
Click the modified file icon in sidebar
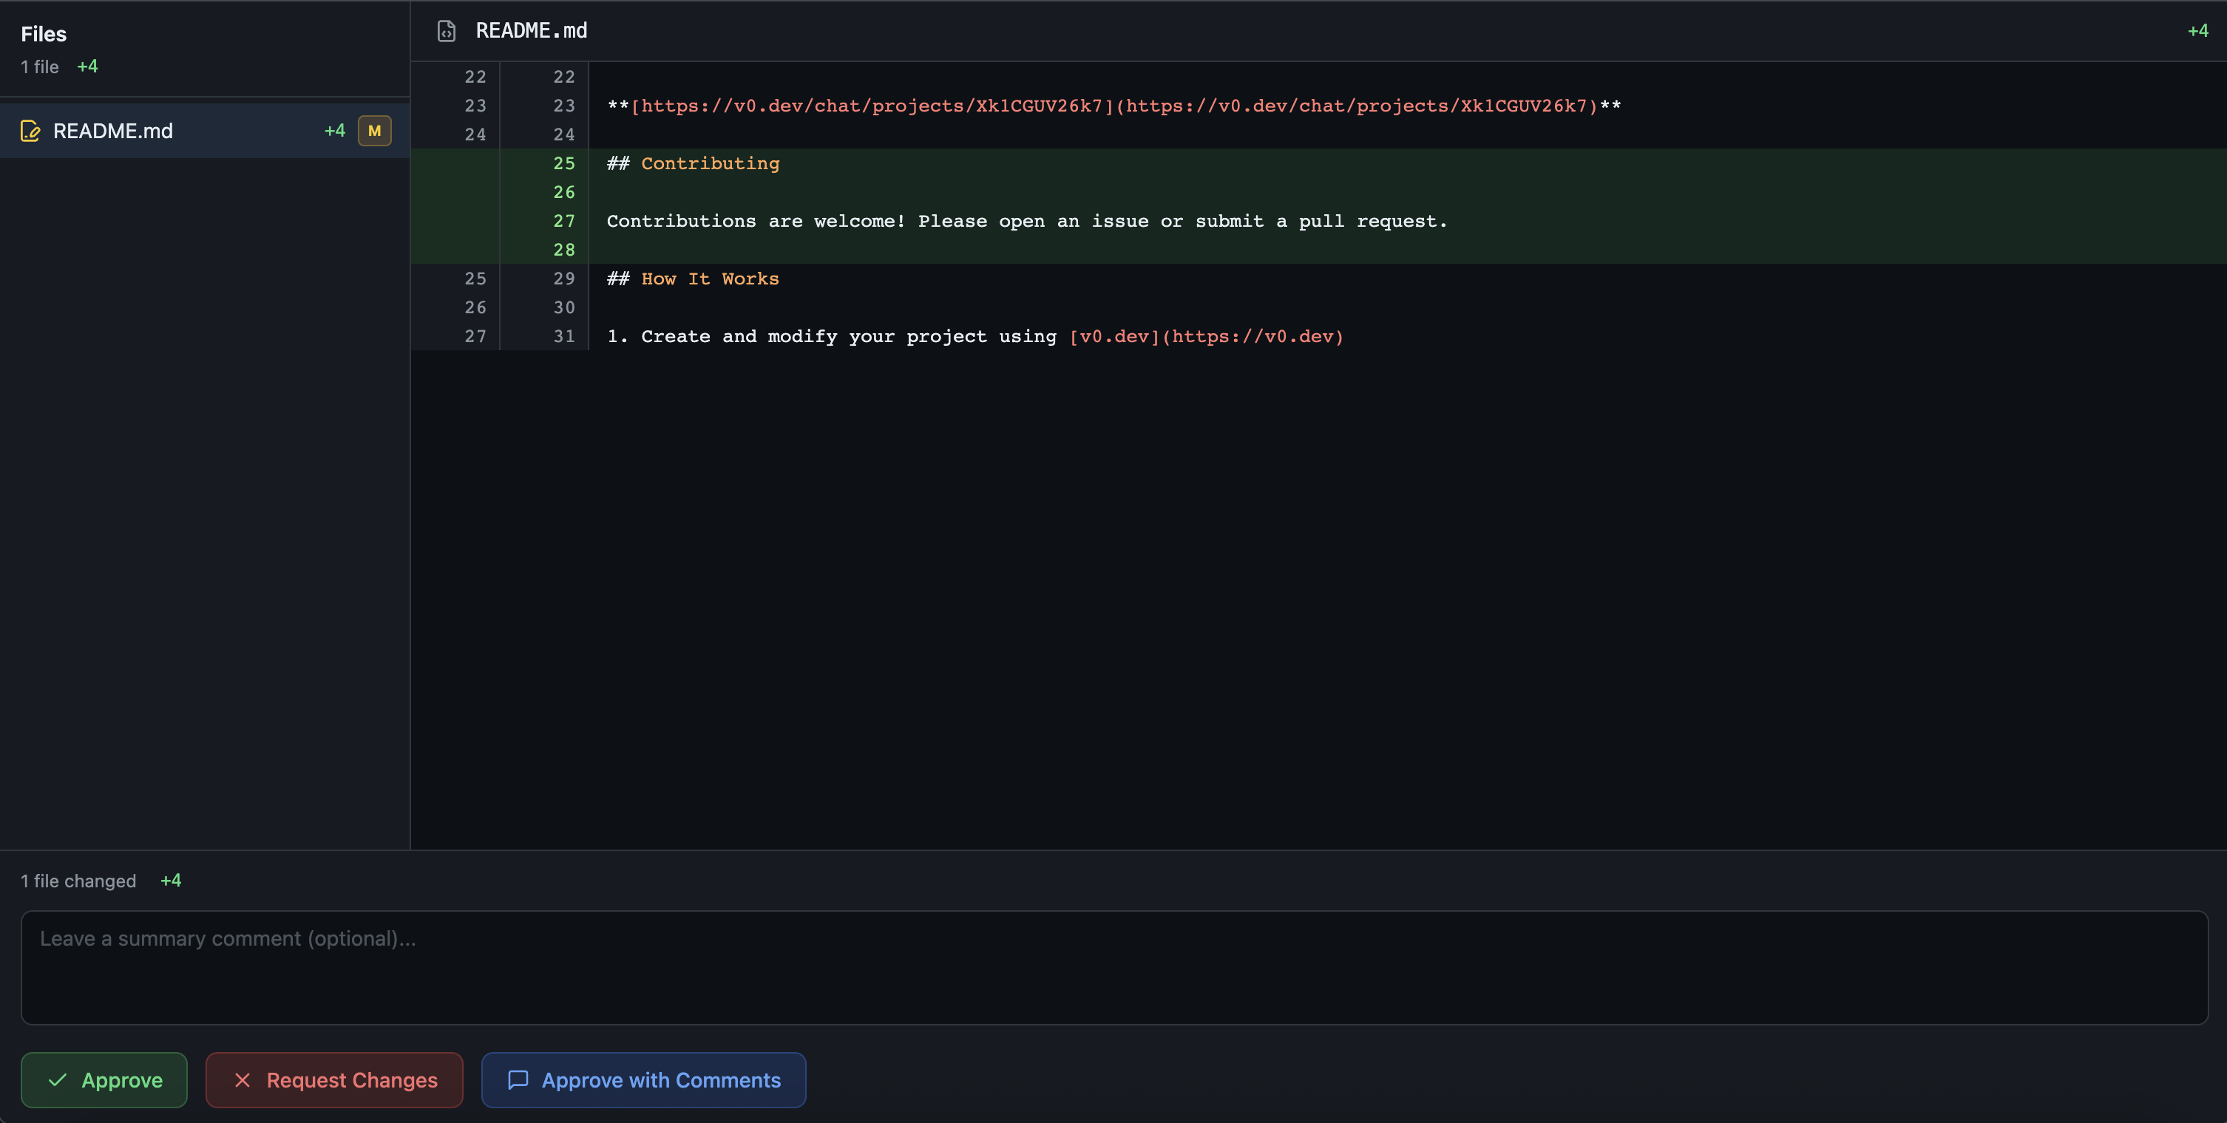pos(30,131)
